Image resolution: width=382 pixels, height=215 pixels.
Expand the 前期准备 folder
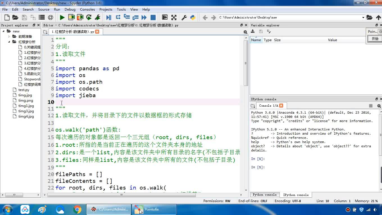(9, 36)
